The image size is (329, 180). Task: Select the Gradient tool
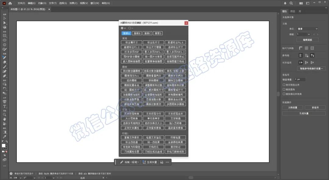point(4,132)
